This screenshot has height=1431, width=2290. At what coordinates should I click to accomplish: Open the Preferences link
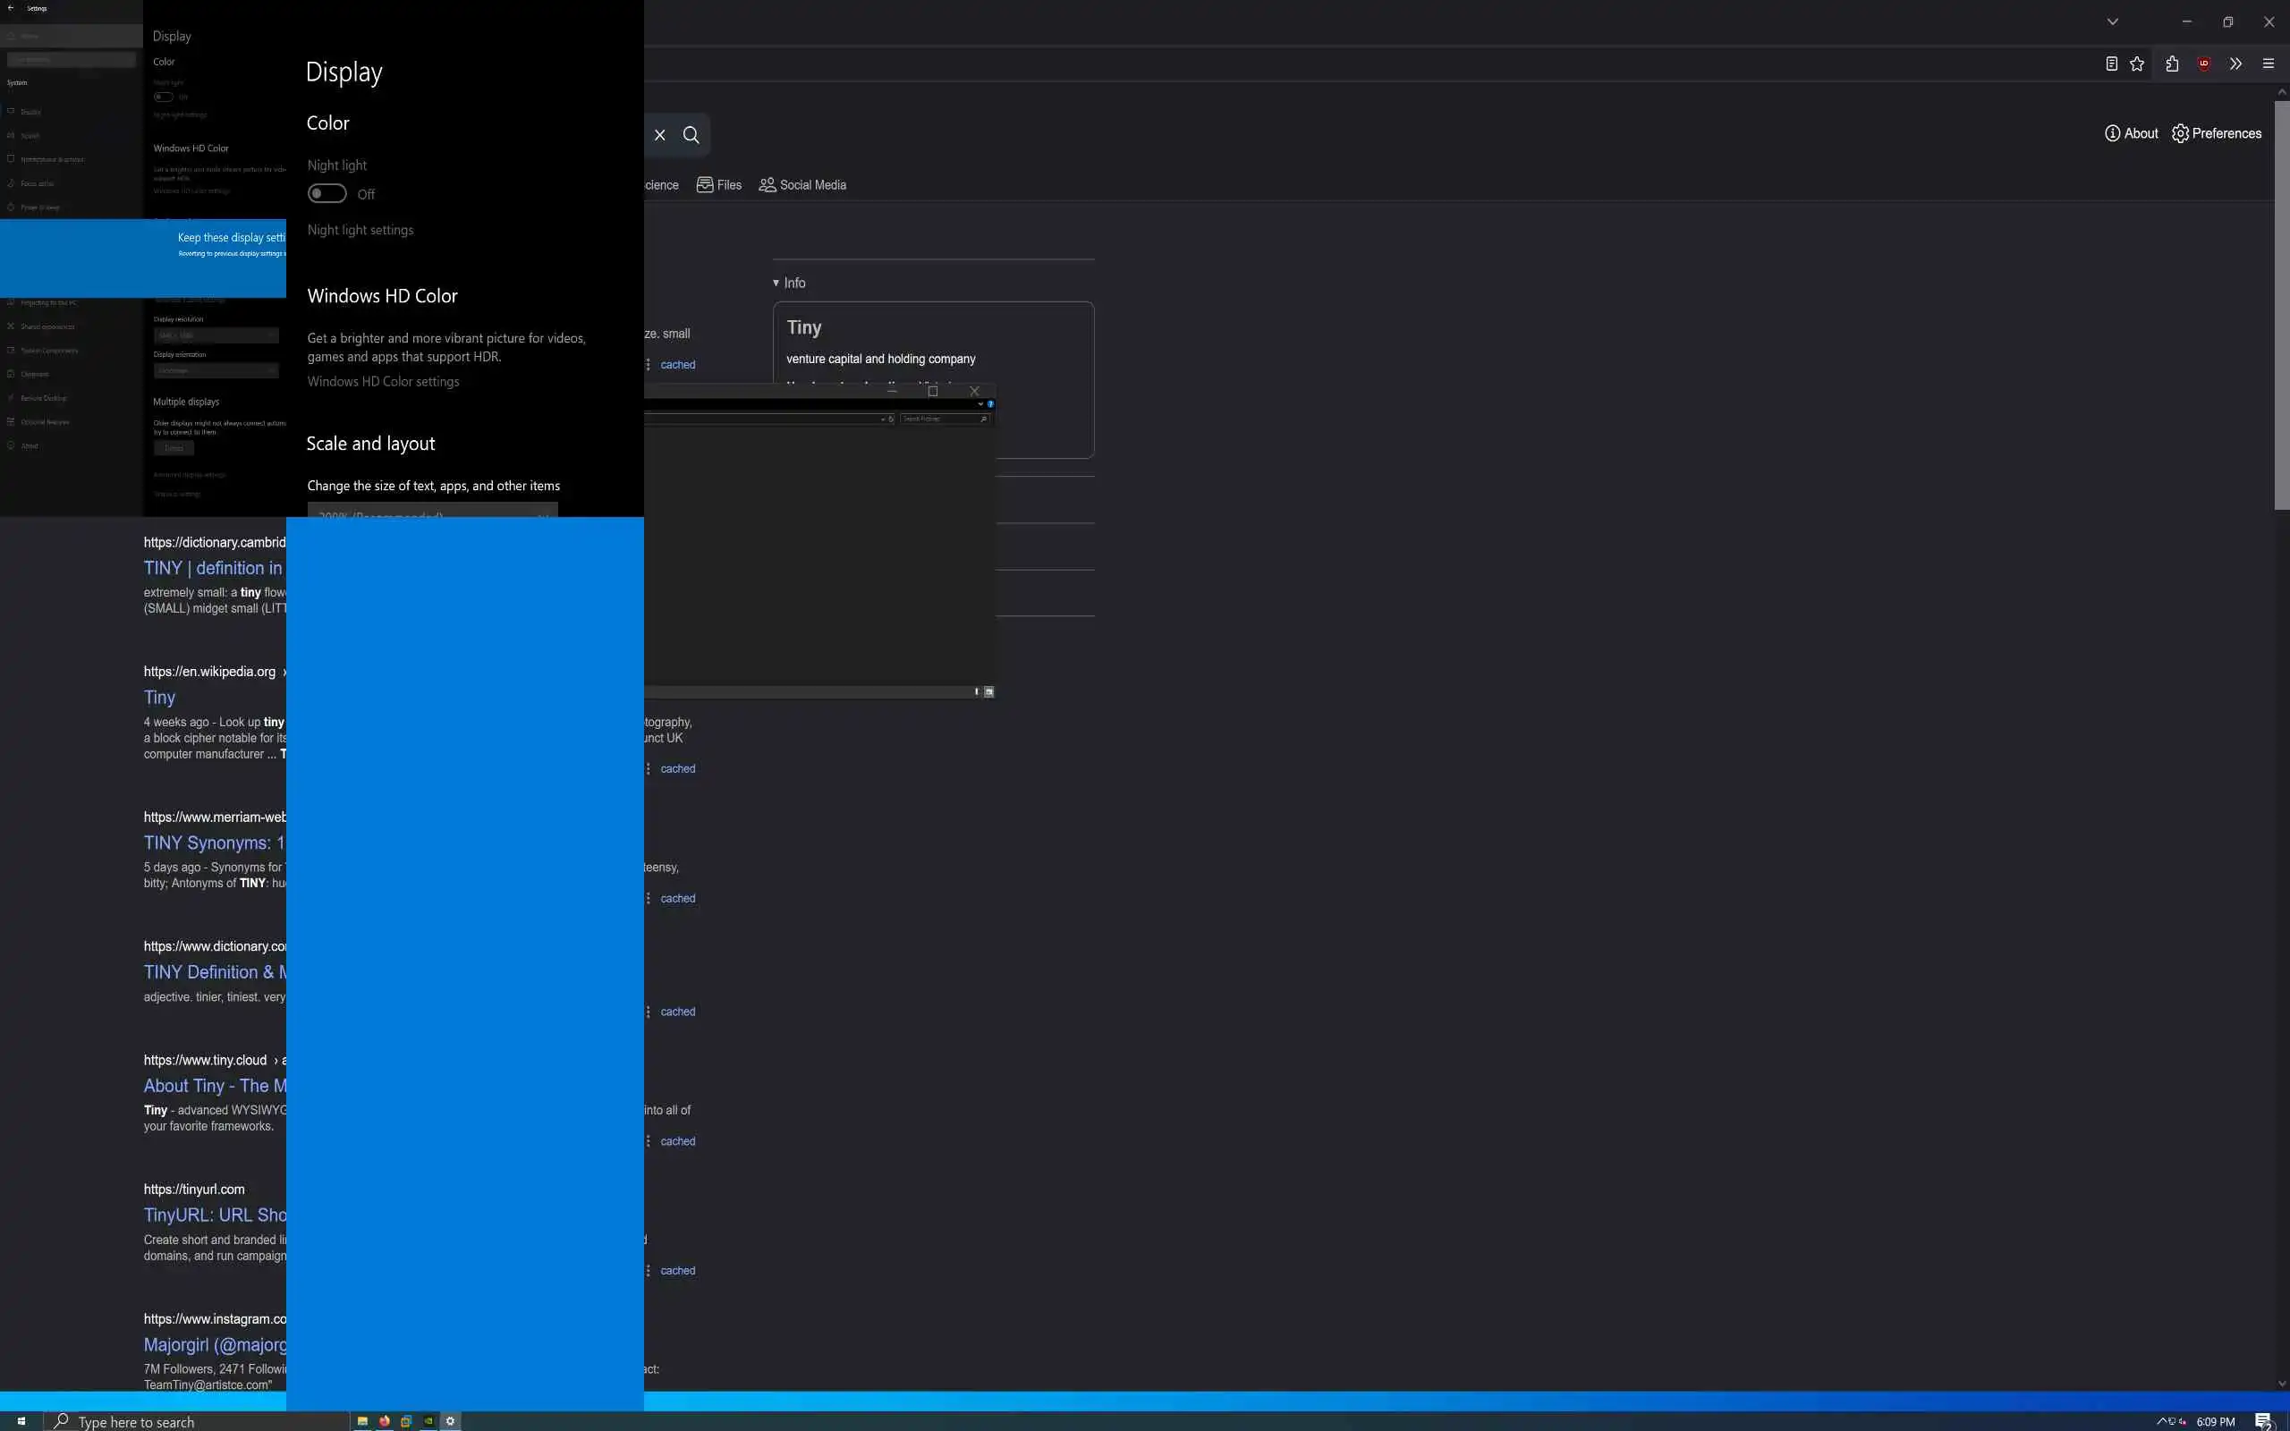pyautogui.click(x=2216, y=133)
